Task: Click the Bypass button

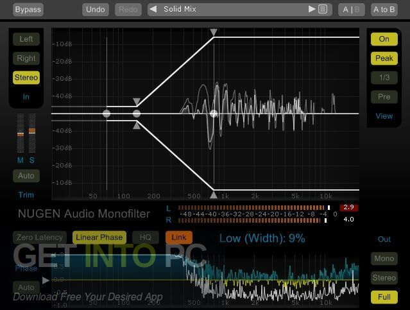Action: pos(28,10)
